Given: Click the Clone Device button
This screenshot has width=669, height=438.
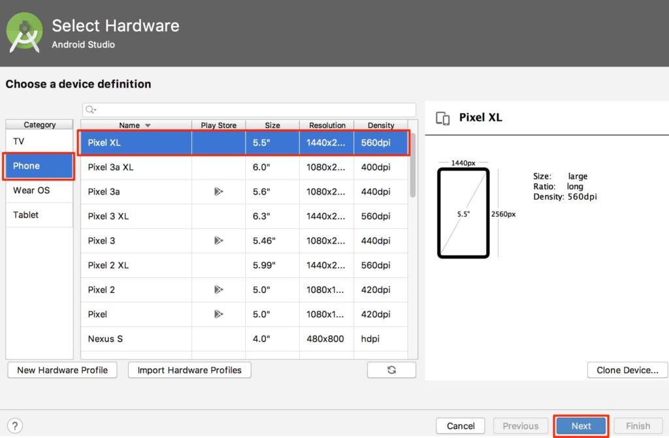Looking at the screenshot, I should tap(627, 369).
